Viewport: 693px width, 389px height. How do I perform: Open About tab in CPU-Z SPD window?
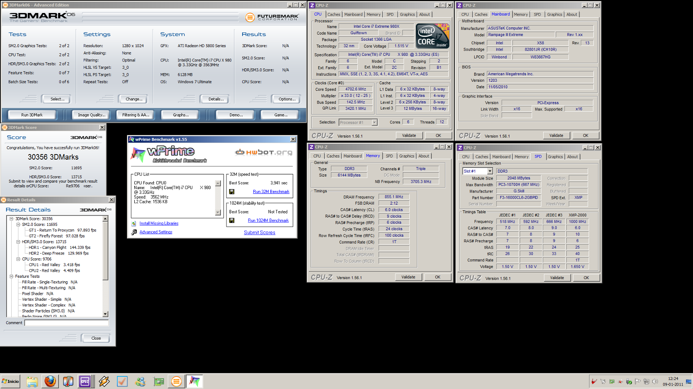pyautogui.click(x=573, y=157)
